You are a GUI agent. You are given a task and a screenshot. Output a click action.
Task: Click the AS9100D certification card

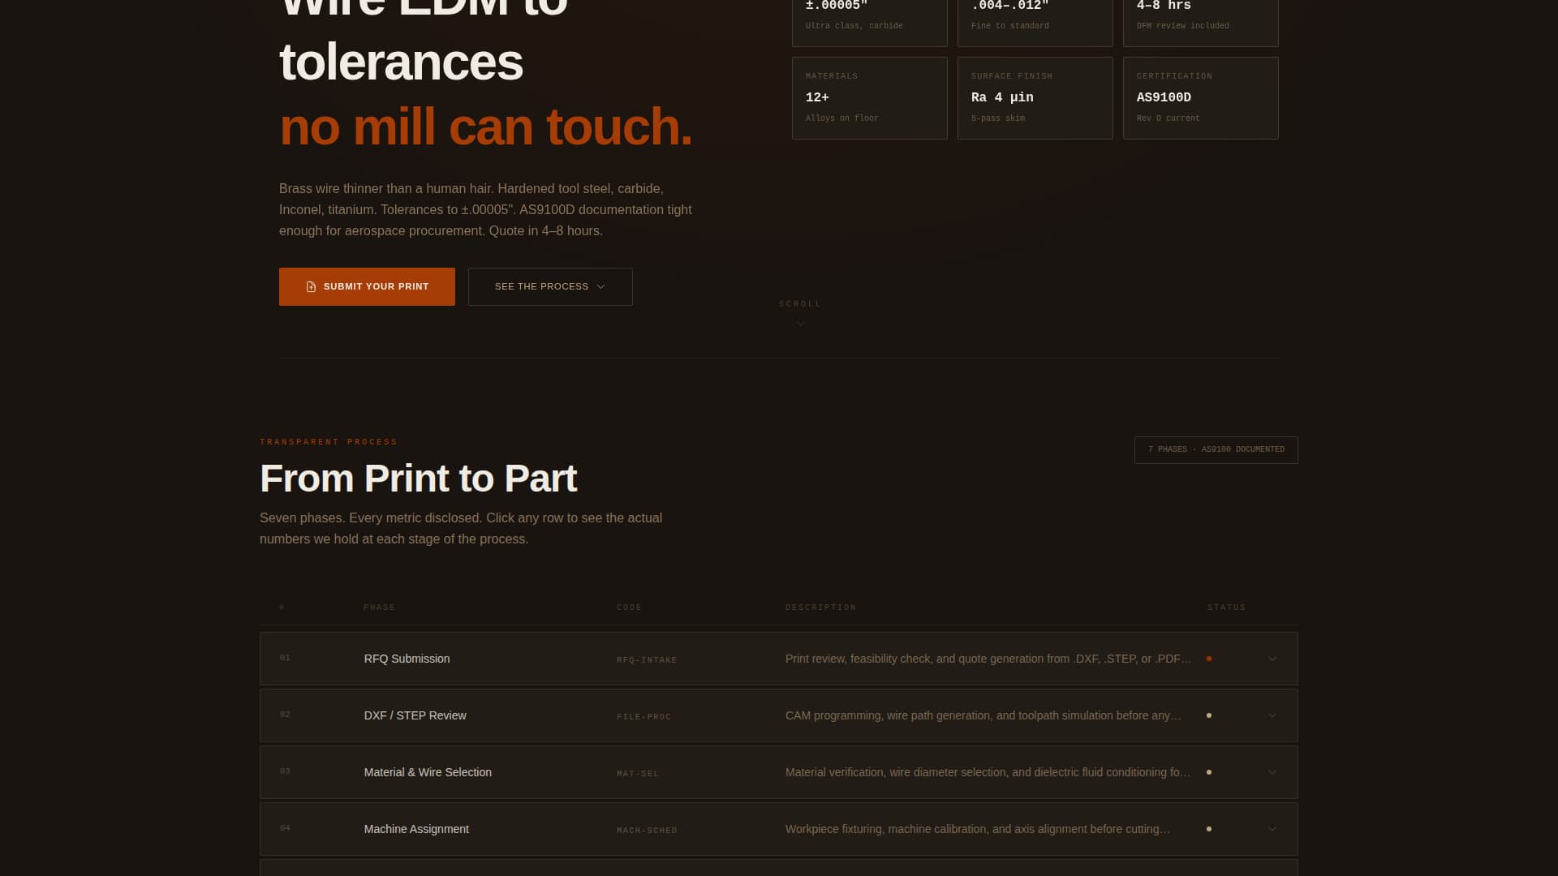pos(1200,97)
